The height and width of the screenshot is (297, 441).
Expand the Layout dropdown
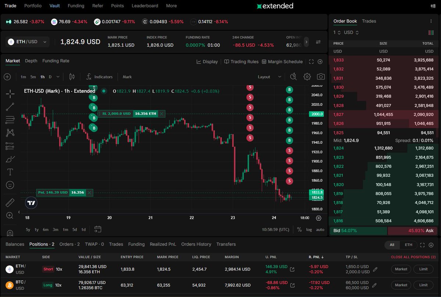click(x=269, y=77)
